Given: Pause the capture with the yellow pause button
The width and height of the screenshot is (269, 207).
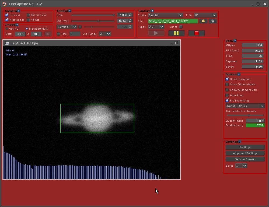Looking at the screenshot, I should pos(176,33).
